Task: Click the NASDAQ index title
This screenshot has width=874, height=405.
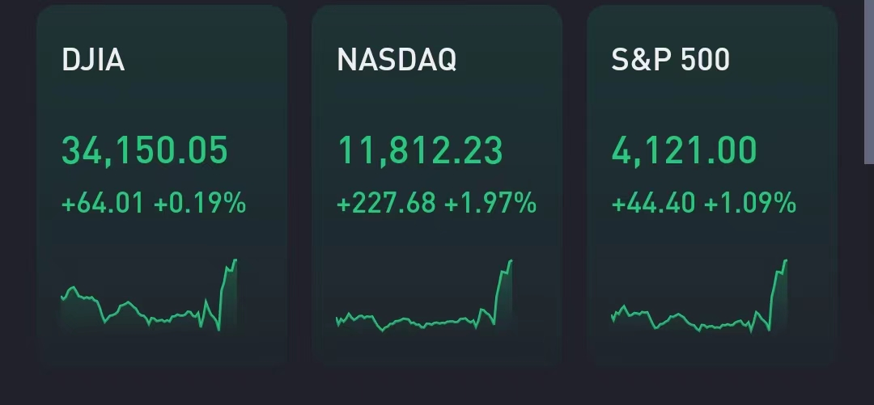Action: click(397, 60)
